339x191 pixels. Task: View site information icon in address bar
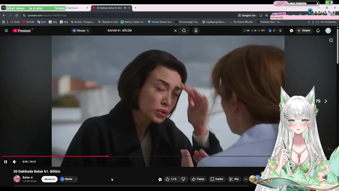tap(24, 15)
